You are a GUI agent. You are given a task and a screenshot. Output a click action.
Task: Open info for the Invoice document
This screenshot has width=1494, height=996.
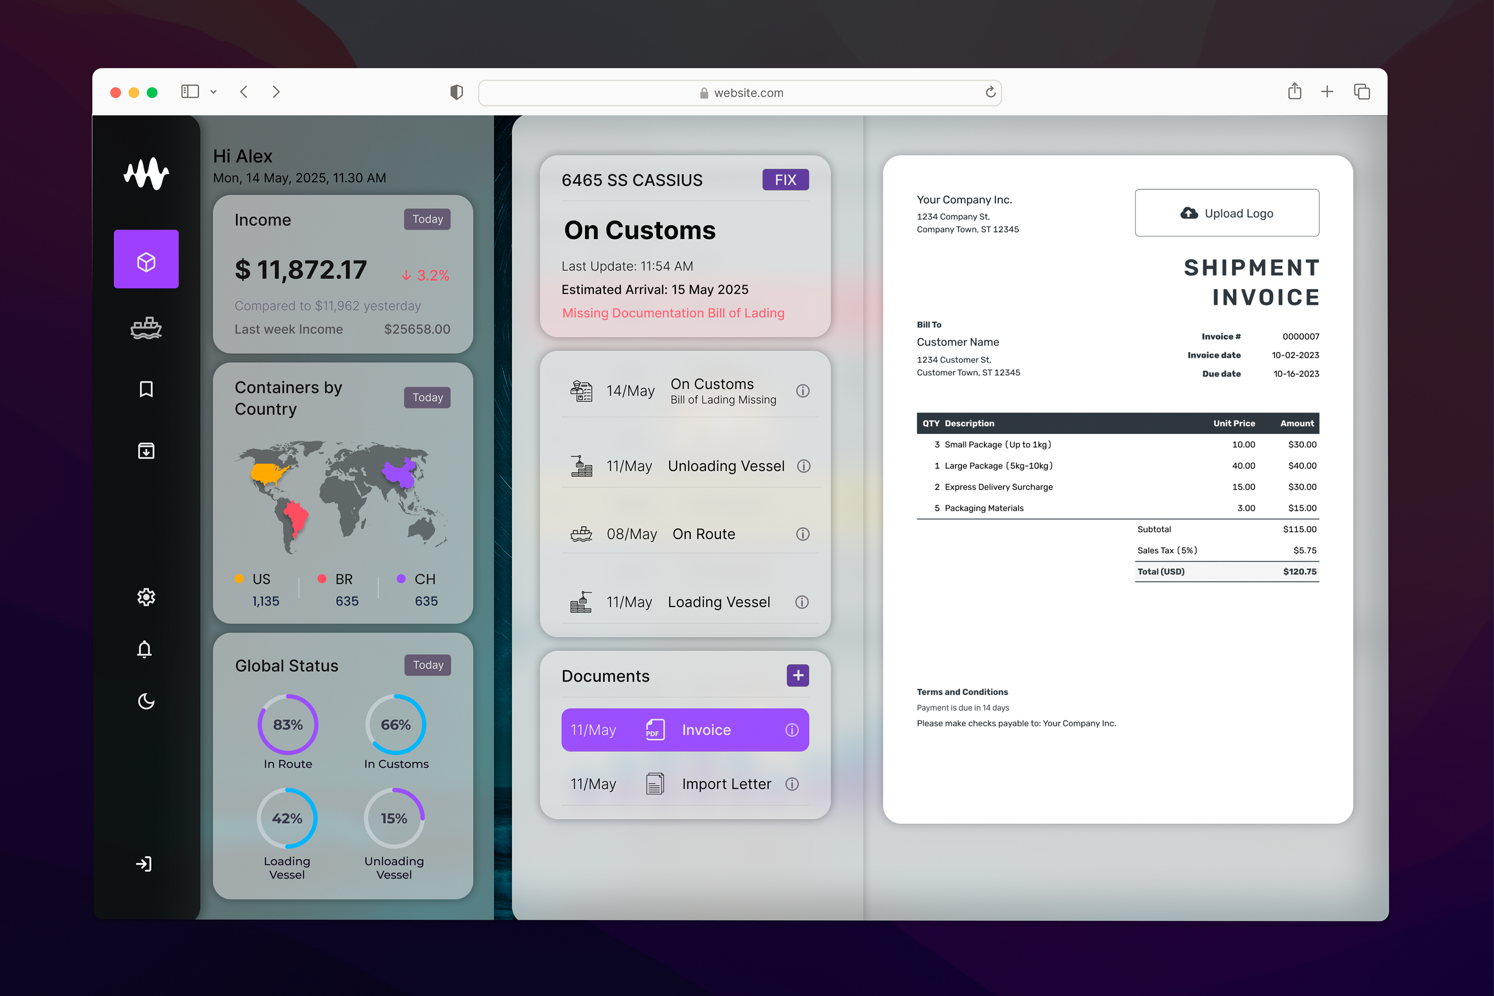pyautogui.click(x=791, y=730)
